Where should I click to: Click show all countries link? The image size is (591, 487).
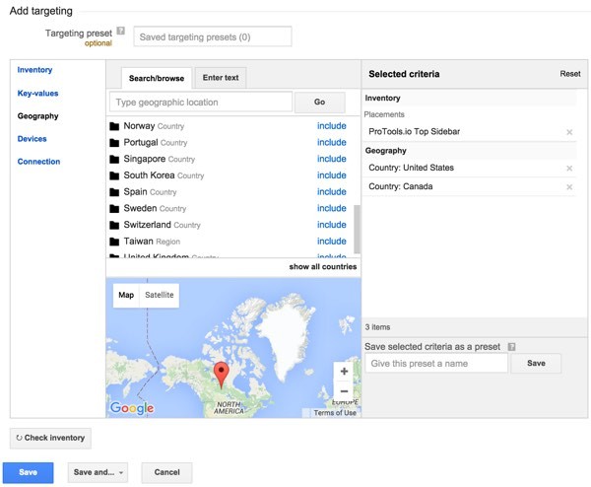click(x=322, y=267)
